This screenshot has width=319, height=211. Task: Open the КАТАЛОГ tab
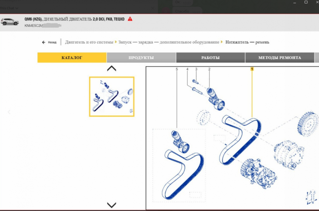tap(72, 58)
